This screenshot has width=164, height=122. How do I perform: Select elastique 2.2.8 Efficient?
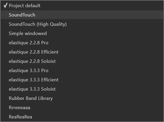tap(82, 52)
